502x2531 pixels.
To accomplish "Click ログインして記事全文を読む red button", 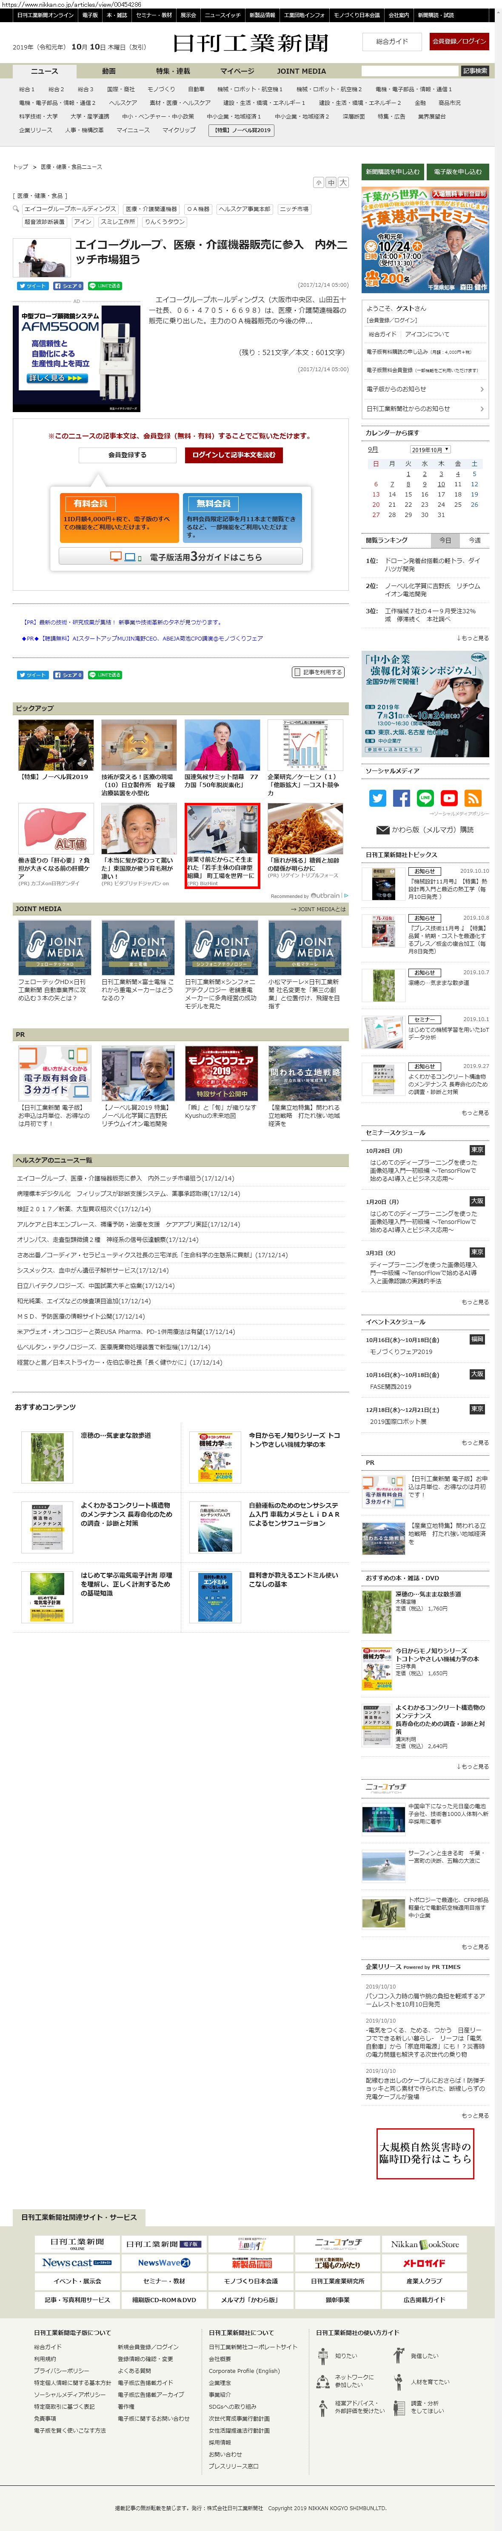I will coord(234,455).
